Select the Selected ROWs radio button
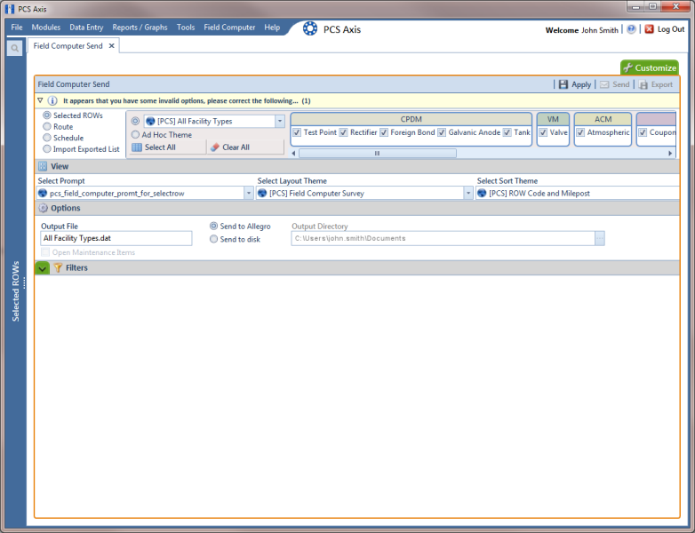 tap(46, 115)
